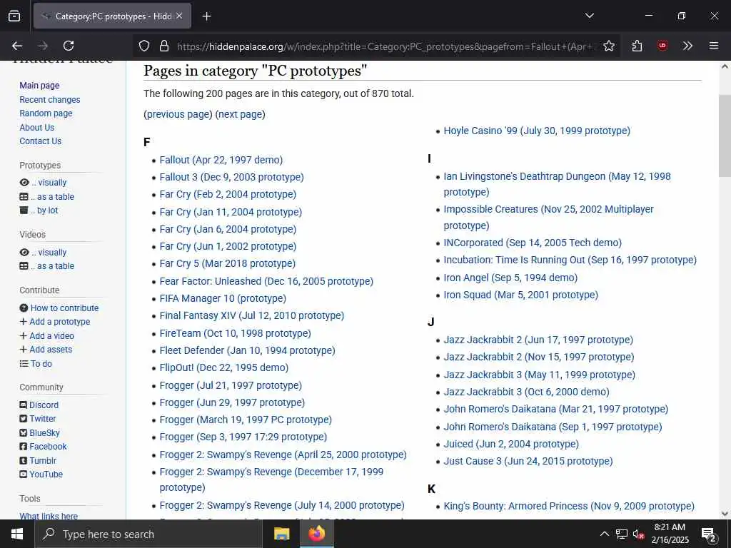The width and height of the screenshot is (731, 548).
Task: Go to Random page link
Action: point(46,113)
